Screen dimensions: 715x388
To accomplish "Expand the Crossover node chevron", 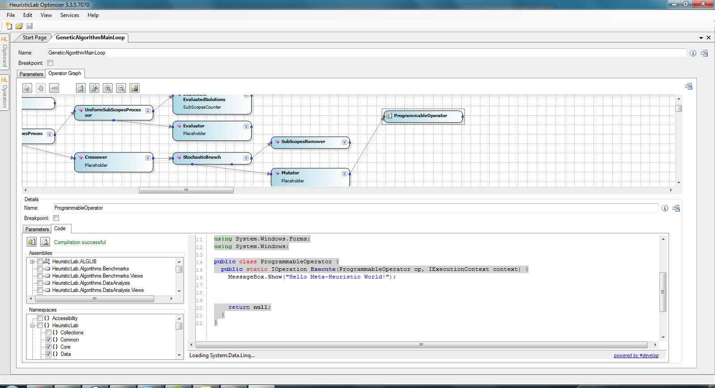I will (148, 158).
